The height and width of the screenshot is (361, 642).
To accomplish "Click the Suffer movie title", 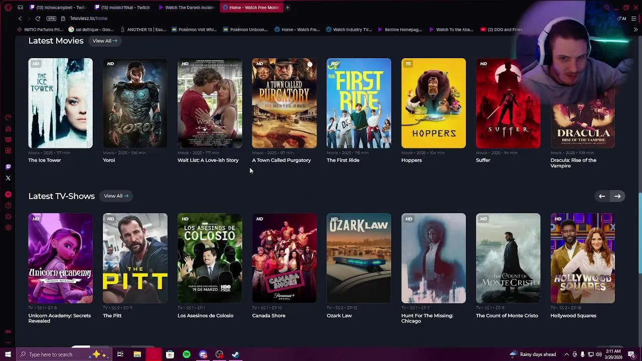I will point(483,160).
